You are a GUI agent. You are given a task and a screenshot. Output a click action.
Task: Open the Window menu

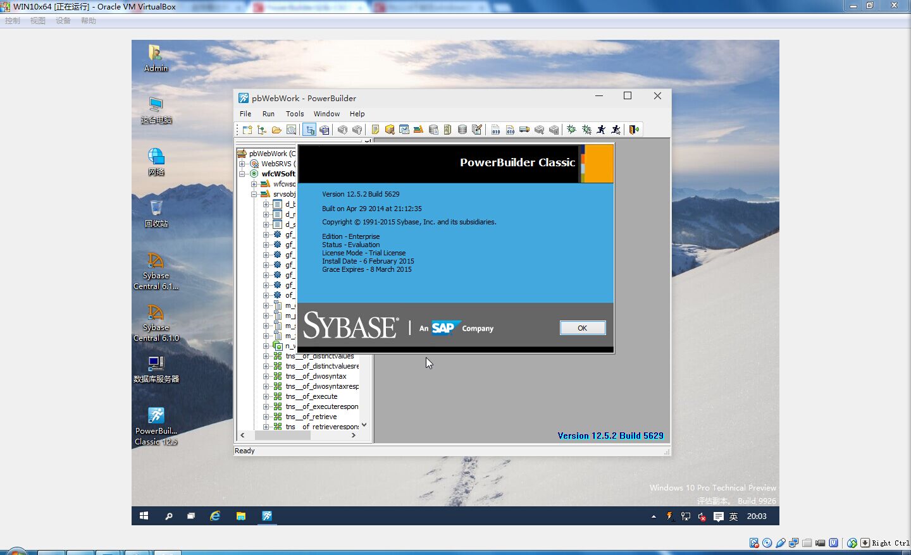326,114
